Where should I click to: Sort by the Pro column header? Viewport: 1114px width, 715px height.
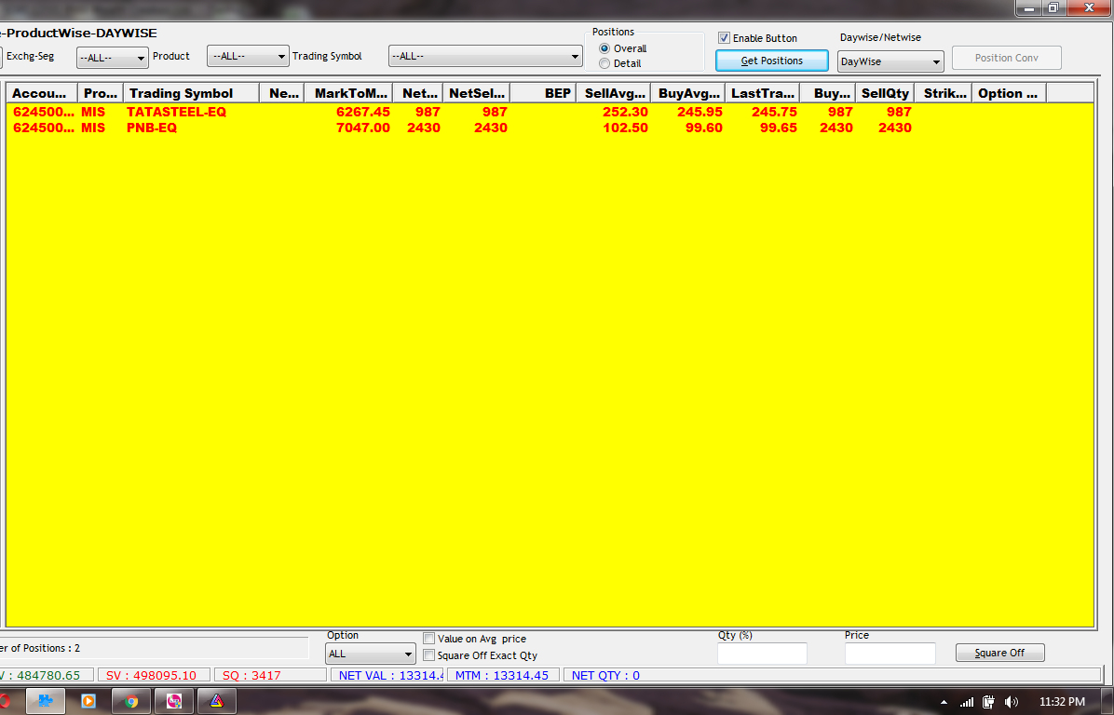[x=101, y=93]
